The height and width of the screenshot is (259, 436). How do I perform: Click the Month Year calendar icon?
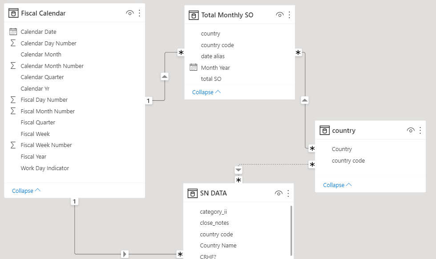point(194,68)
